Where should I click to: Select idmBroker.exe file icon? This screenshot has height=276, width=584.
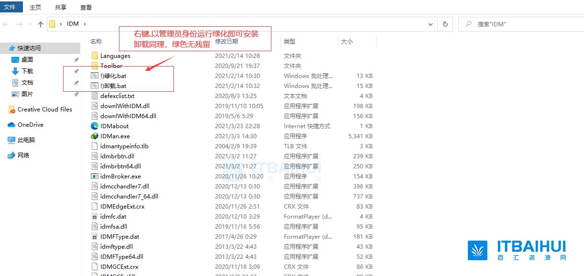click(x=95, y=177)
